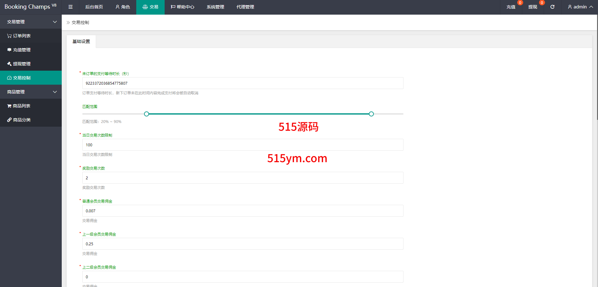Image resolution: width=598 pixels, height=287 pixels.
Task: Open 商品列表 in the sidebar
Action: [21, 106]
